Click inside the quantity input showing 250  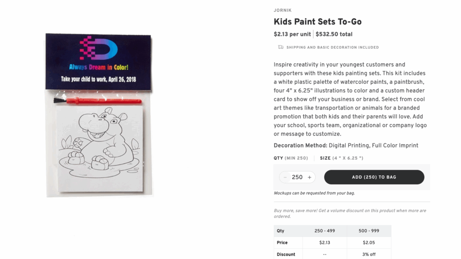[297, 177]
